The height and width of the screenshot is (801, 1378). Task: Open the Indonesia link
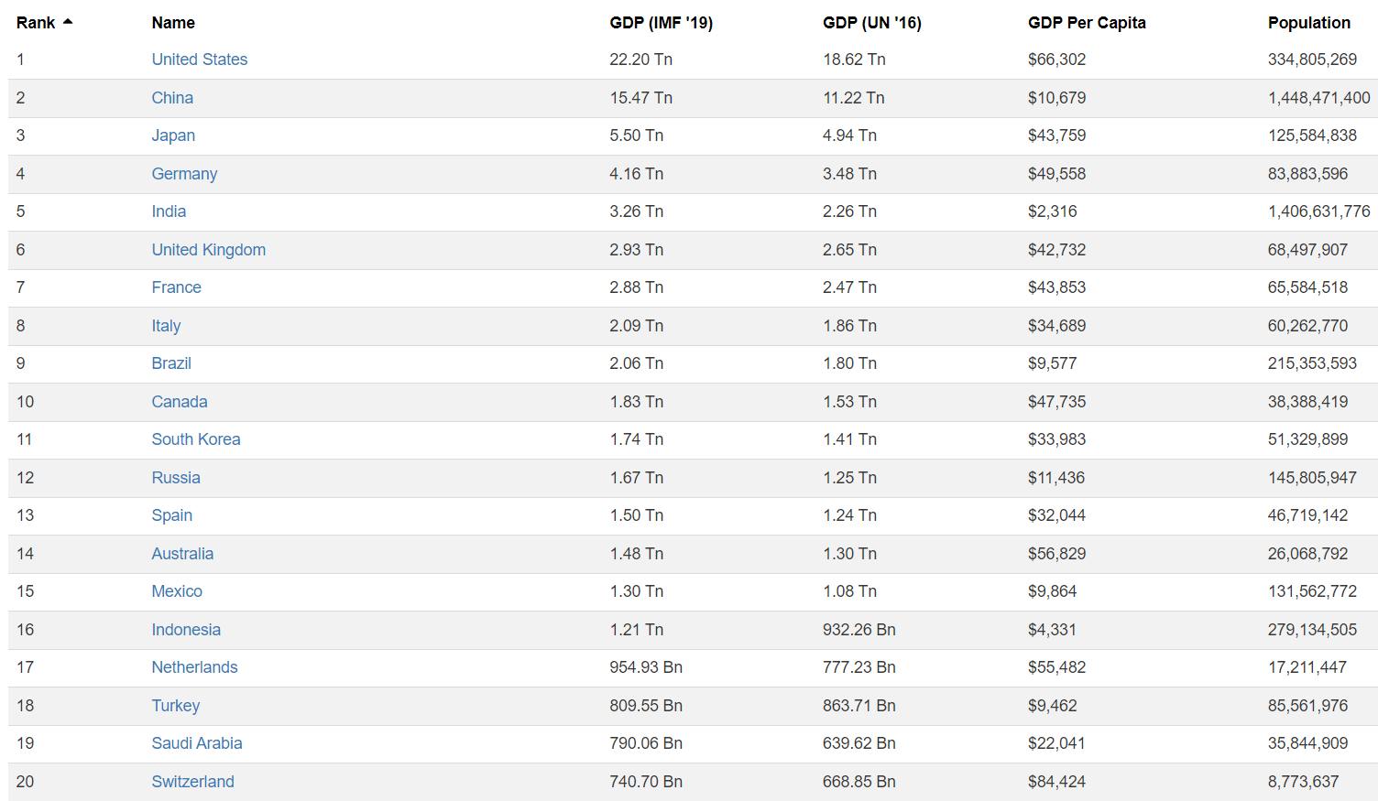point(186,630)
